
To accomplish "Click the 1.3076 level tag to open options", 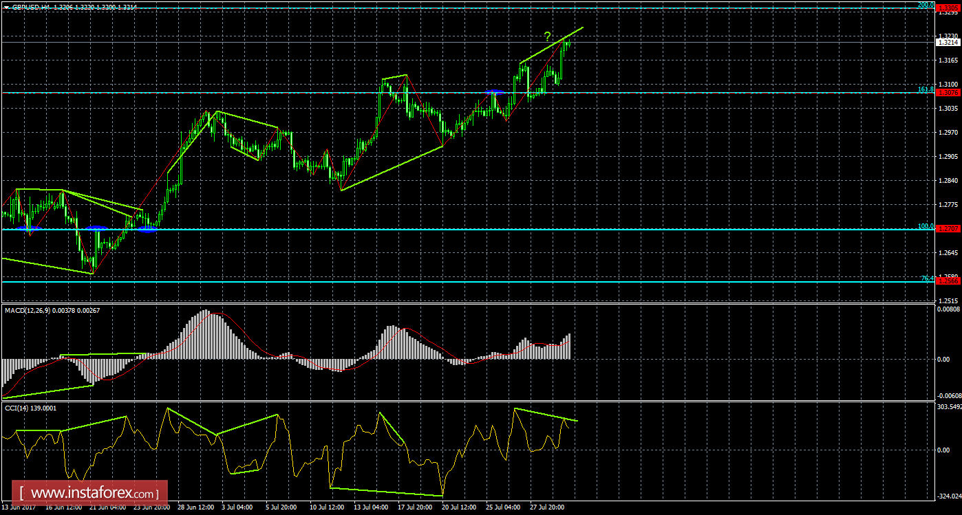I will [948, 91].
